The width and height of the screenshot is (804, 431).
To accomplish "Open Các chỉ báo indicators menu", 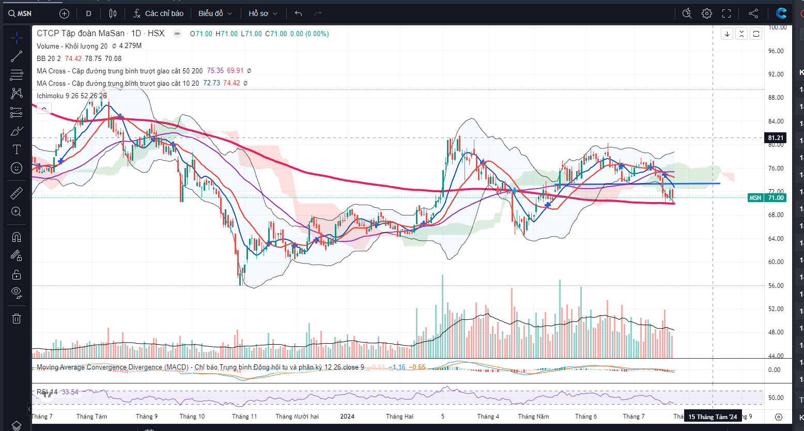I will pyautogui.click(x=158, y=13).
